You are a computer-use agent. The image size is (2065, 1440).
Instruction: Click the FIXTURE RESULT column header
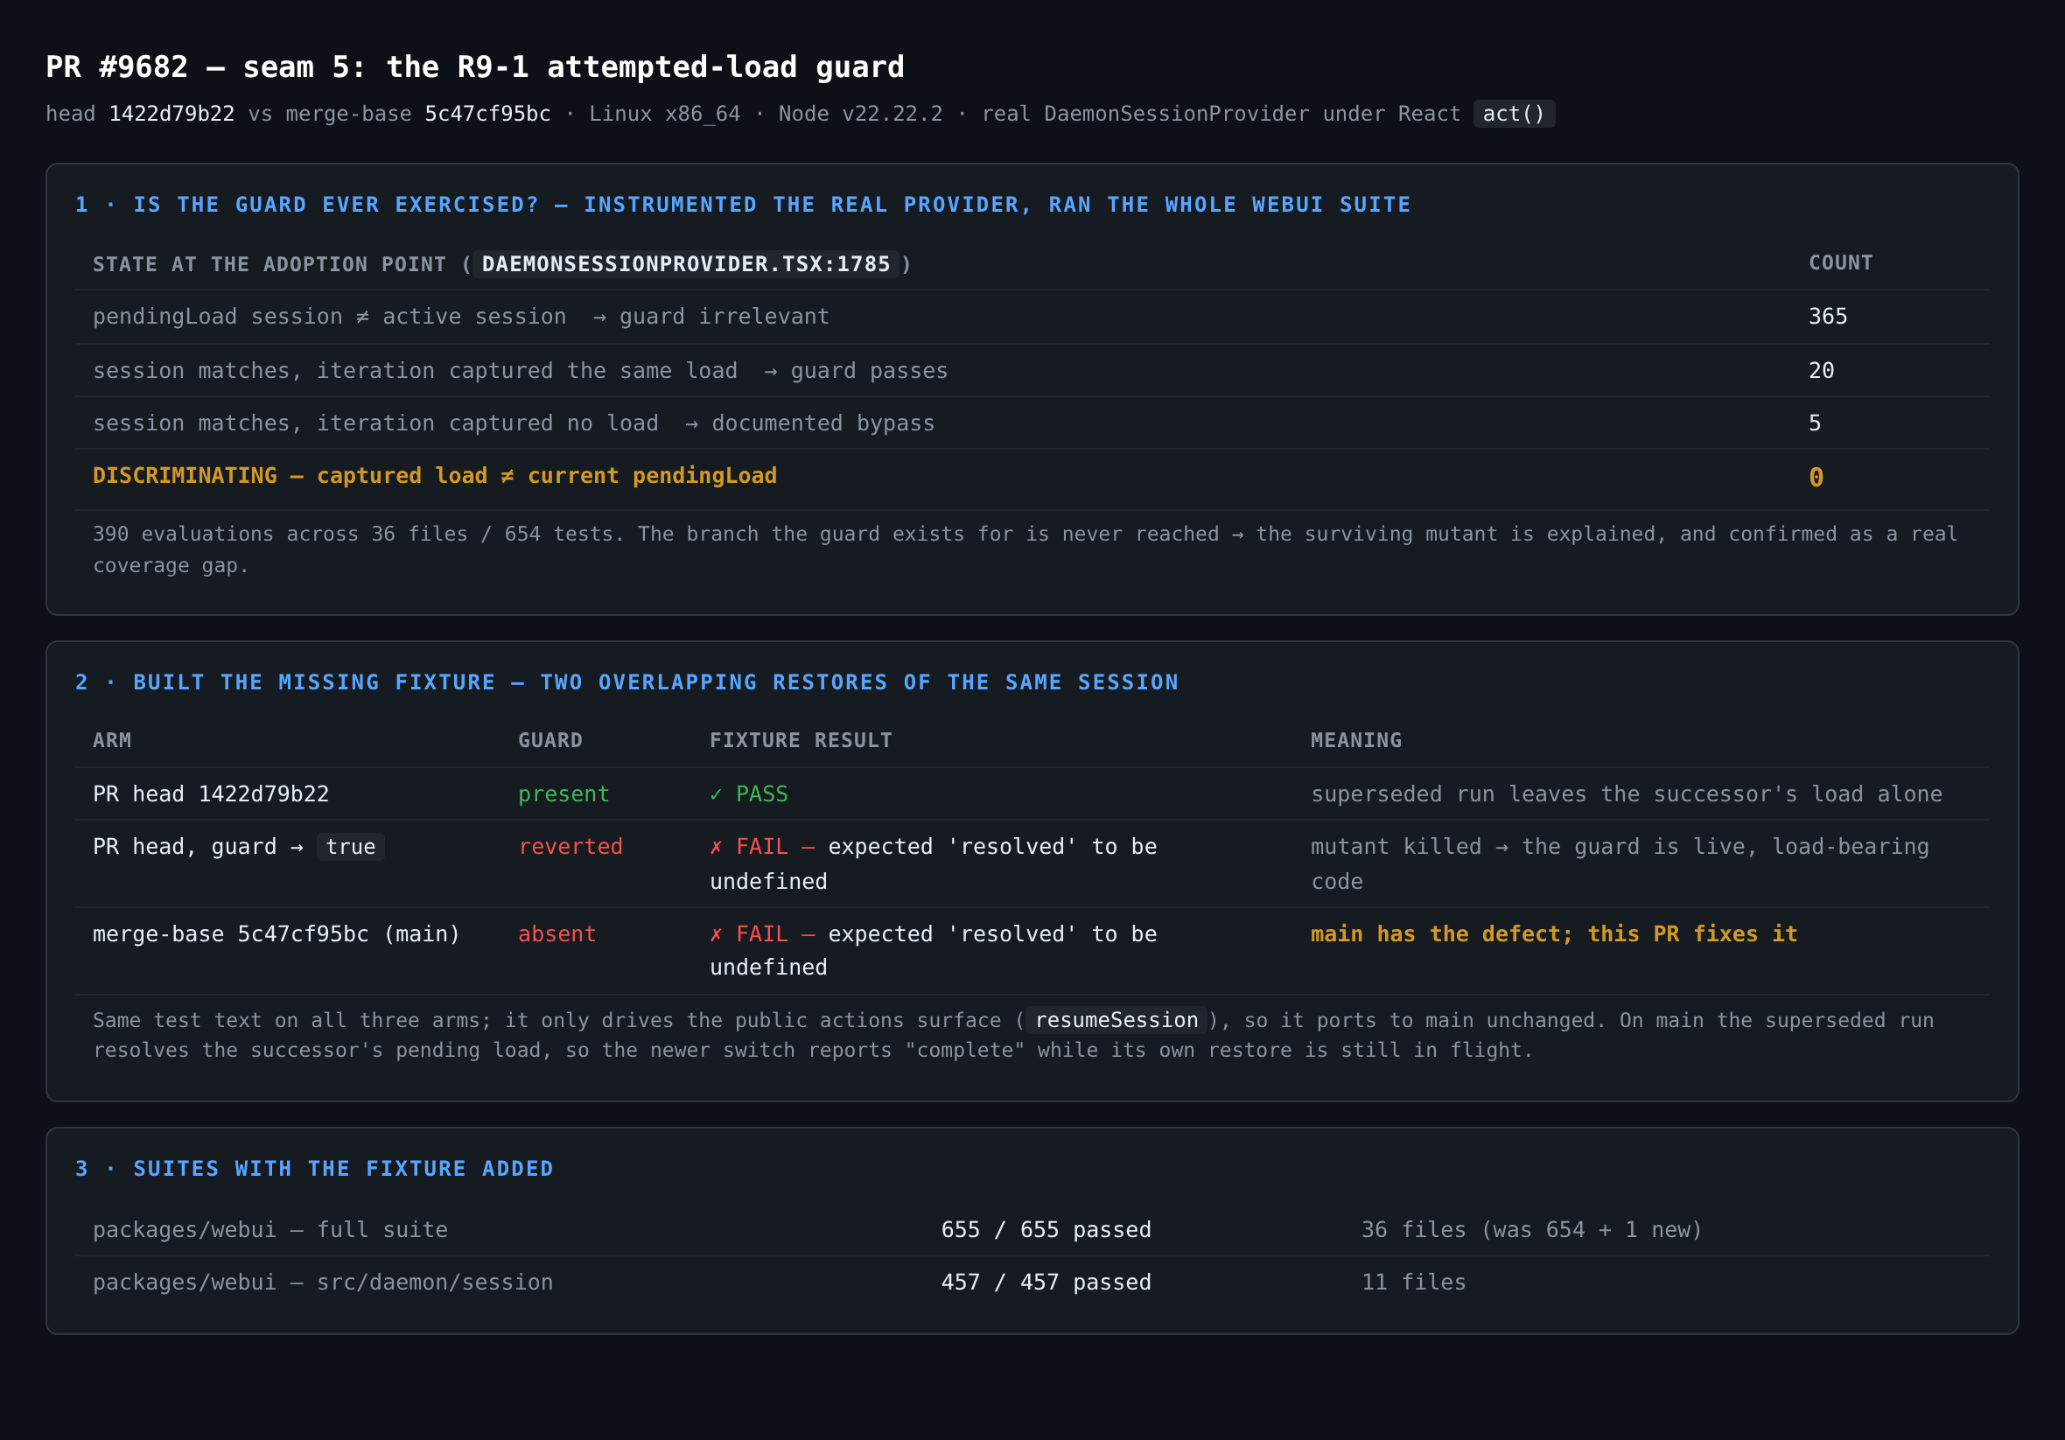[801, 740]
